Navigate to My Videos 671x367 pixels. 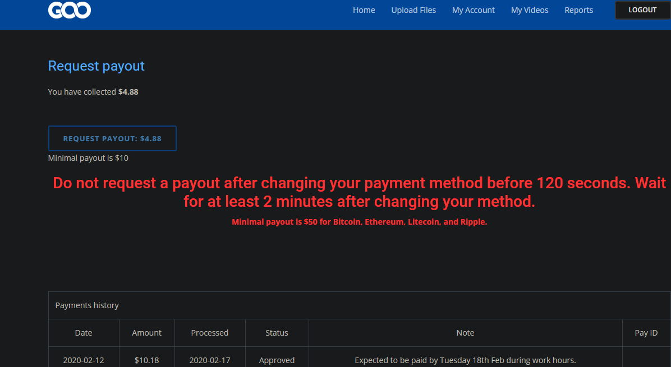tap(530, 10)
